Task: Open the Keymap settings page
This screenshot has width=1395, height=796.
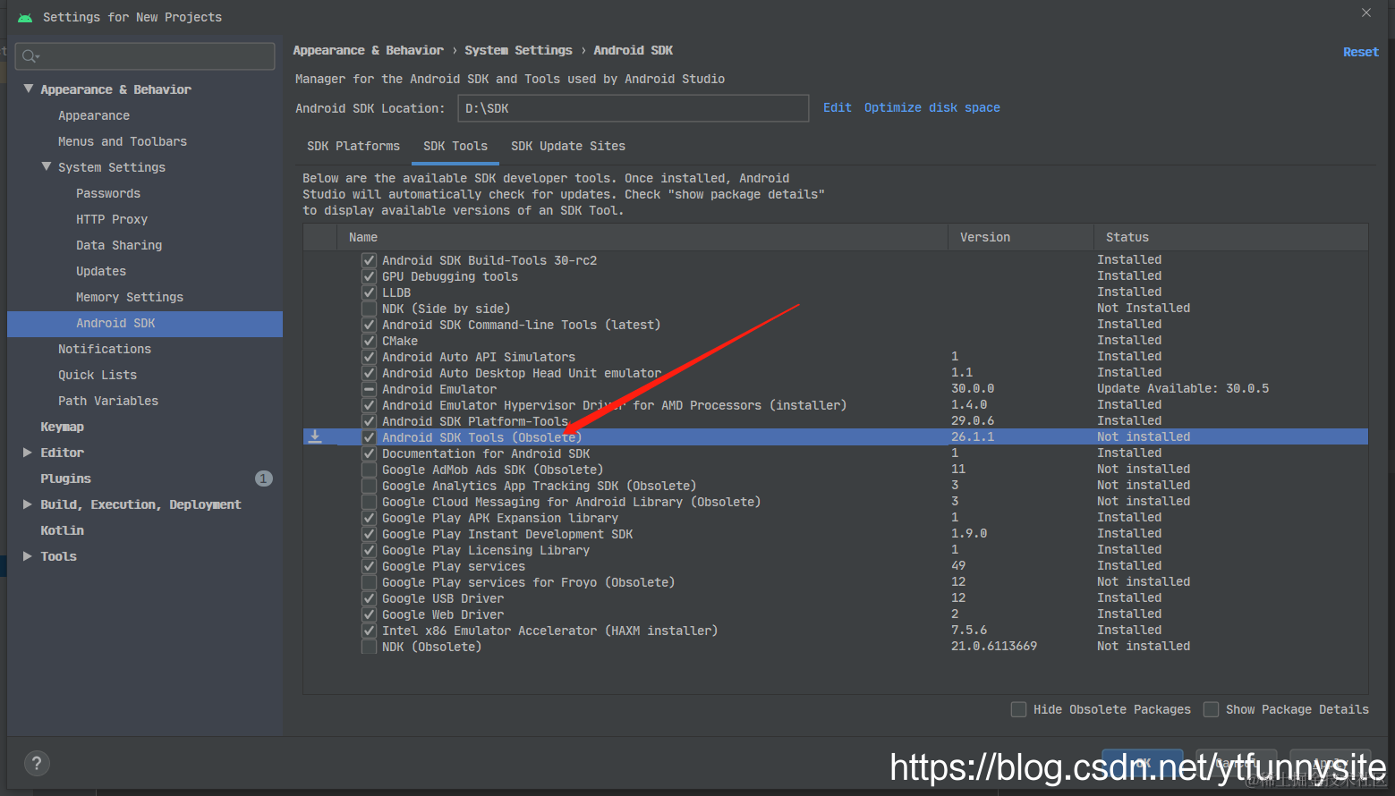Action: [x=62, y=427]
